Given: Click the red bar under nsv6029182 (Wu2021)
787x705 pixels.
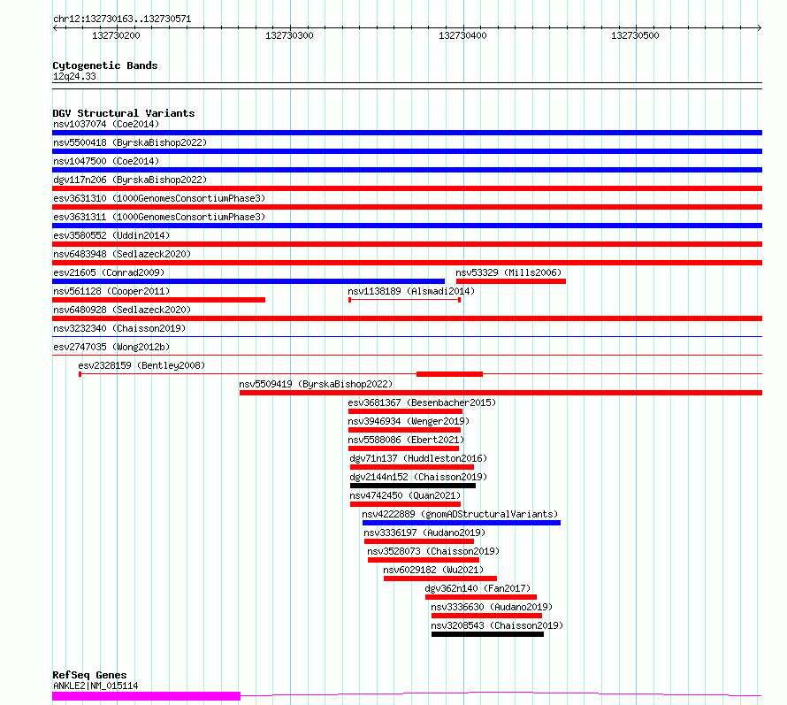Looking at the screenshot, I should [x=440, y=579].
